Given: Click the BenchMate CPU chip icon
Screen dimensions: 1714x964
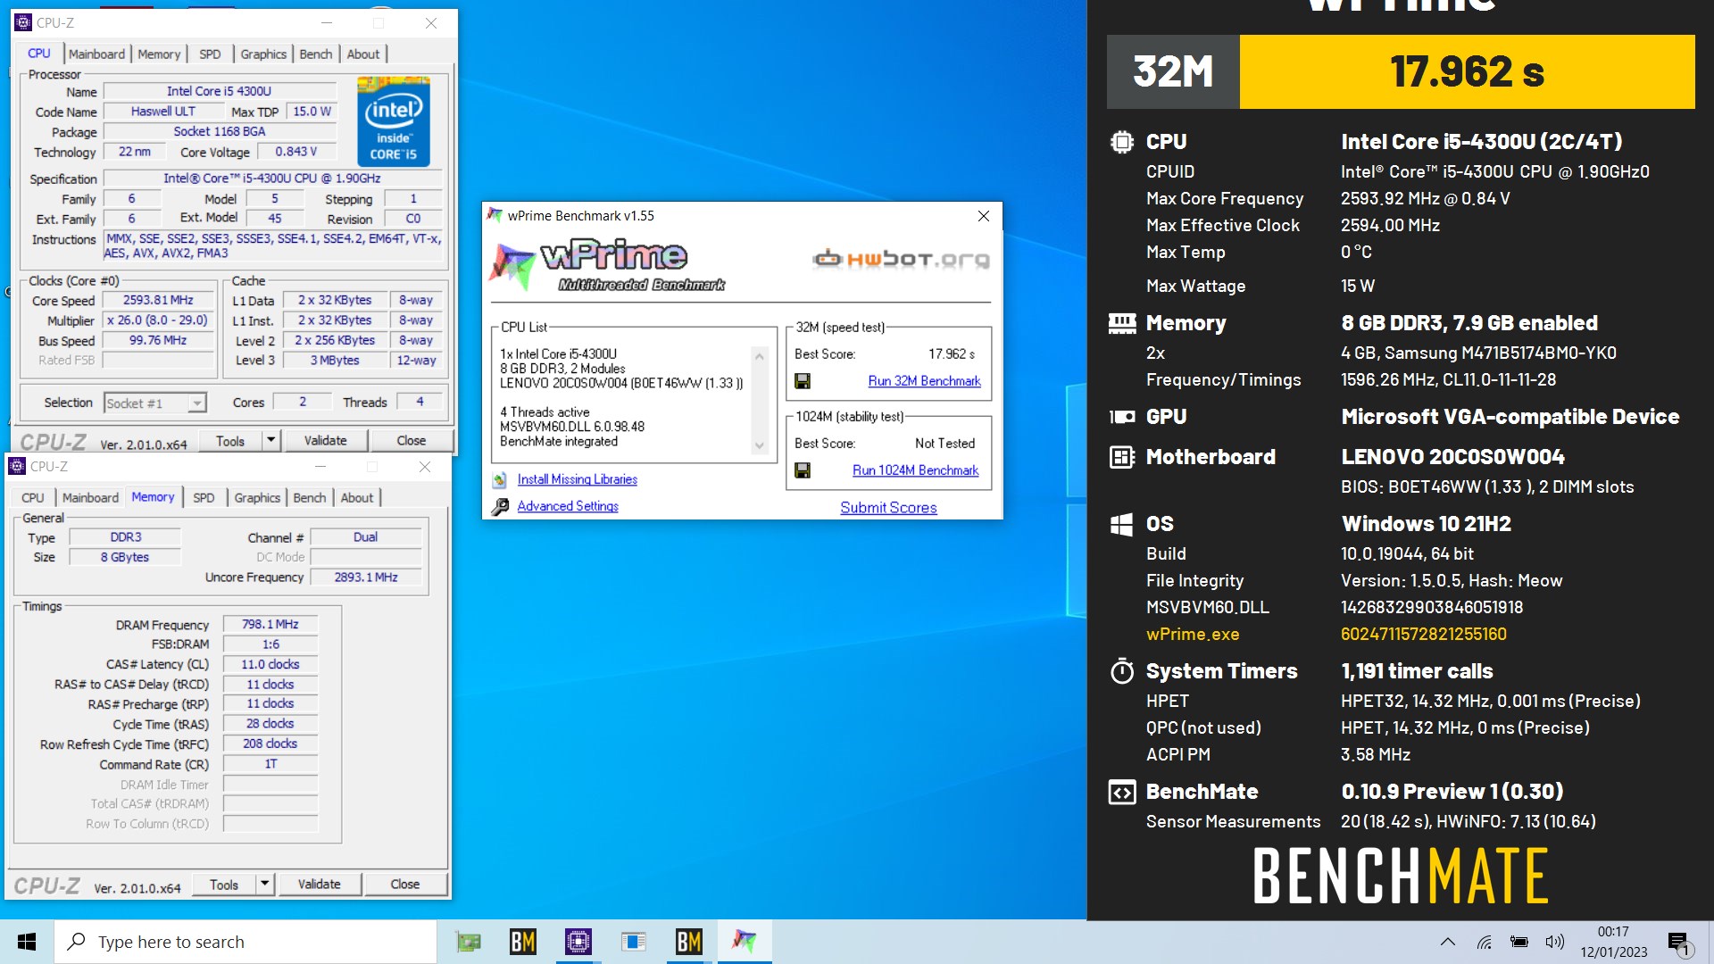Looking at the screenshot, I should pos(1122,142).
